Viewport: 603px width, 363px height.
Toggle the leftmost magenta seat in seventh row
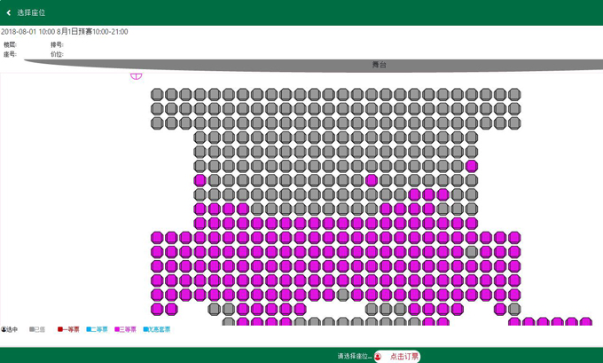(200, 180)
